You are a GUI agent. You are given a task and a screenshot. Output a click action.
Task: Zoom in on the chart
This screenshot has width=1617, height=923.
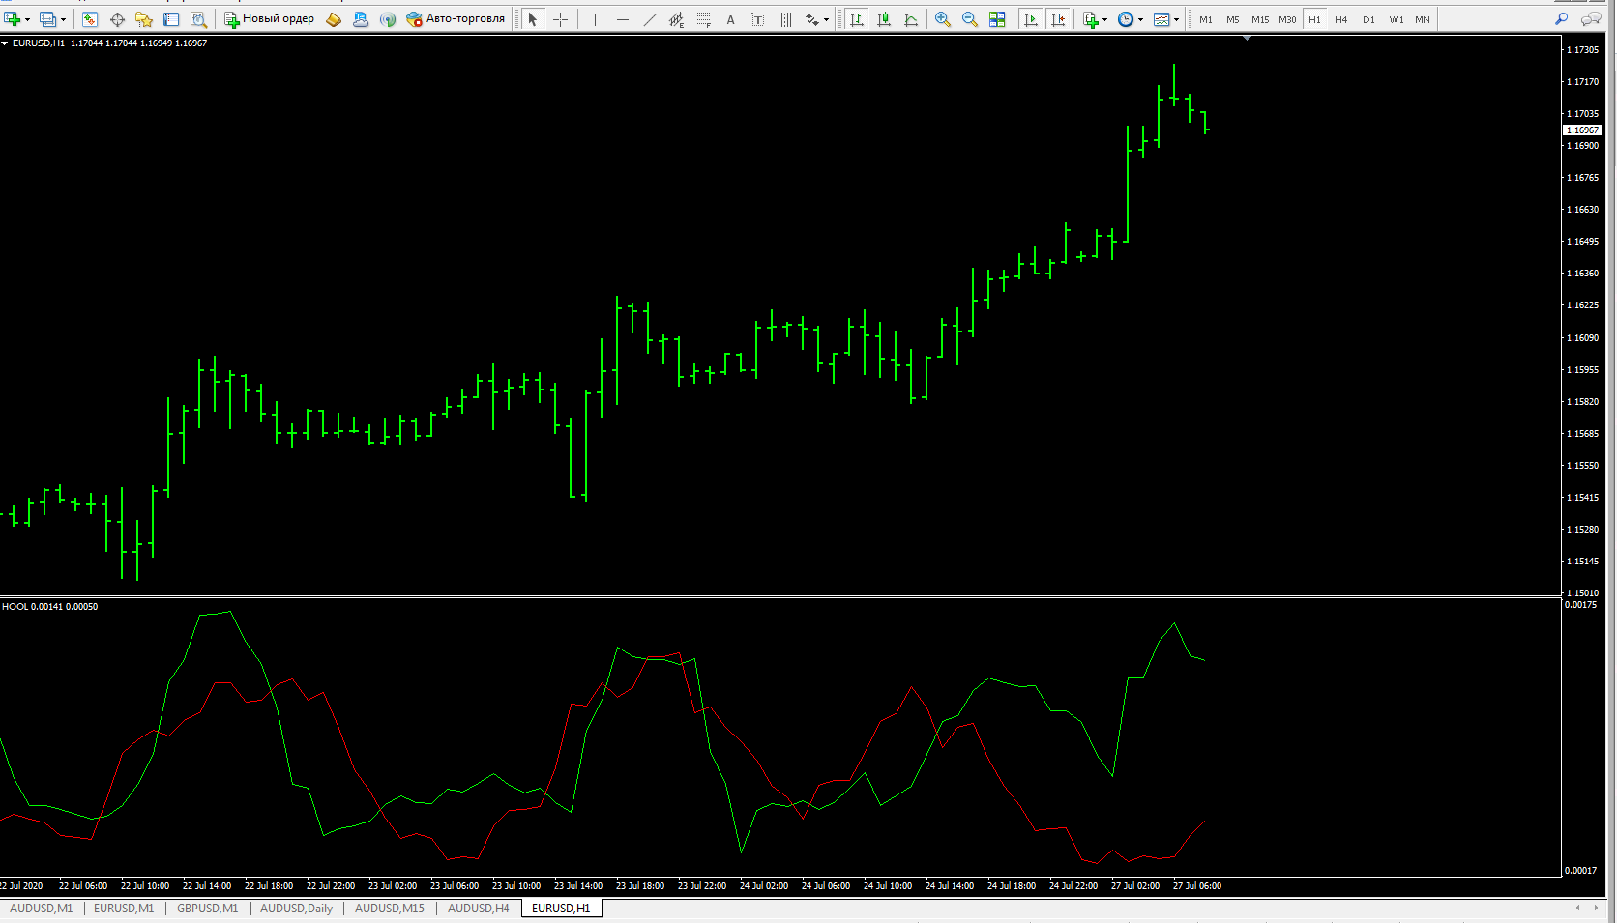point(942,19)
